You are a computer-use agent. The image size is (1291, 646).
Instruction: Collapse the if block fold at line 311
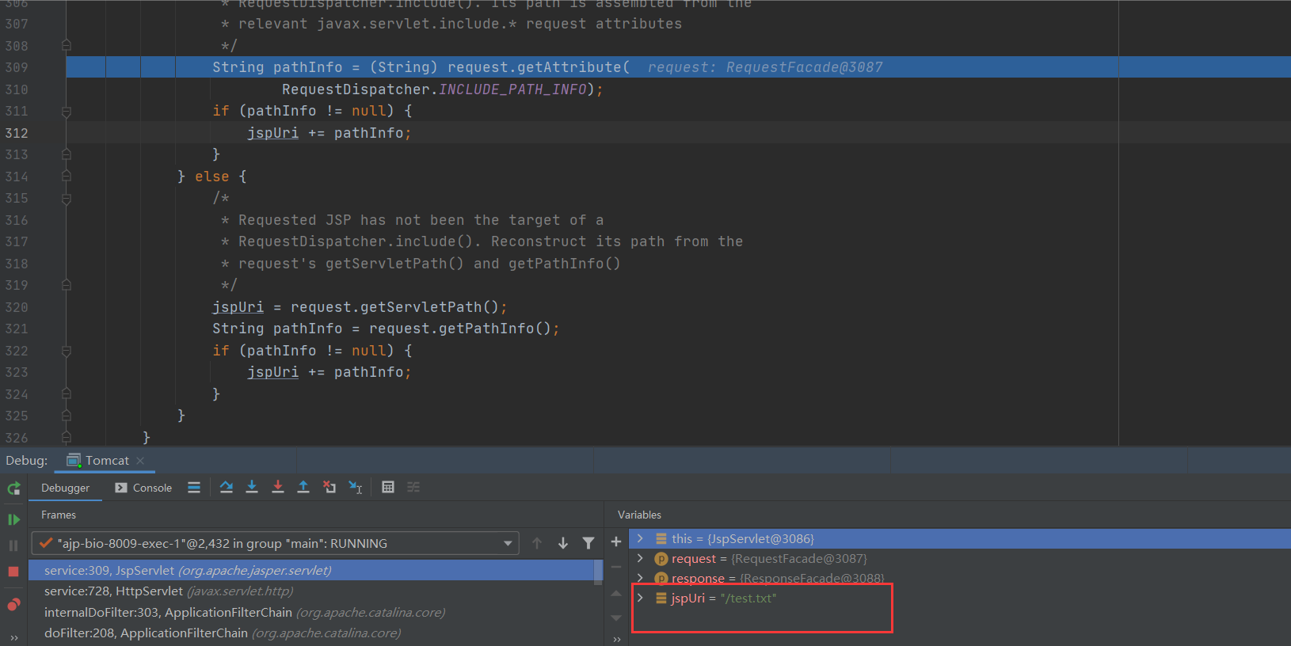tap(67, 112)
